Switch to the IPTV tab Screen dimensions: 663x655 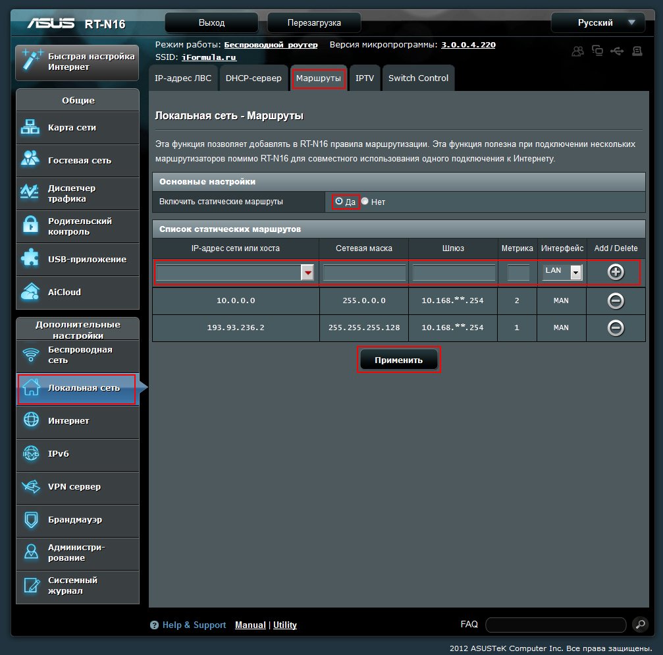pos(365,78)
